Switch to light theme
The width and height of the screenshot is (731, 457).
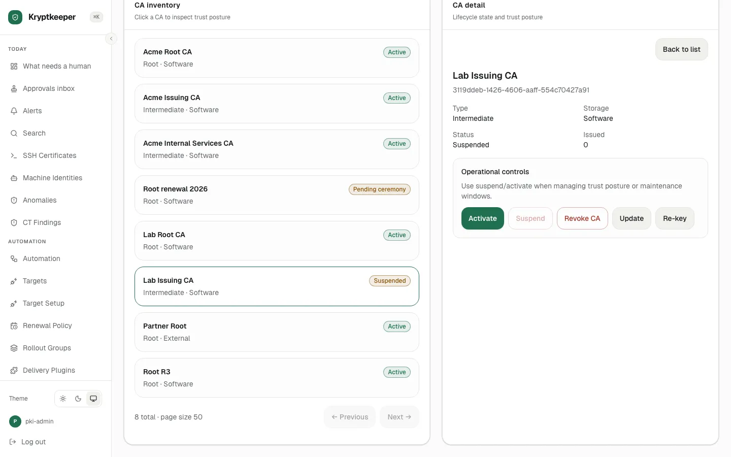point(63,399)
